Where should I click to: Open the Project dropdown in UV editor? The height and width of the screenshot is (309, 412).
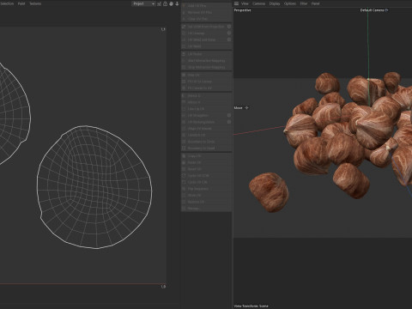click(x=143, y=3)
